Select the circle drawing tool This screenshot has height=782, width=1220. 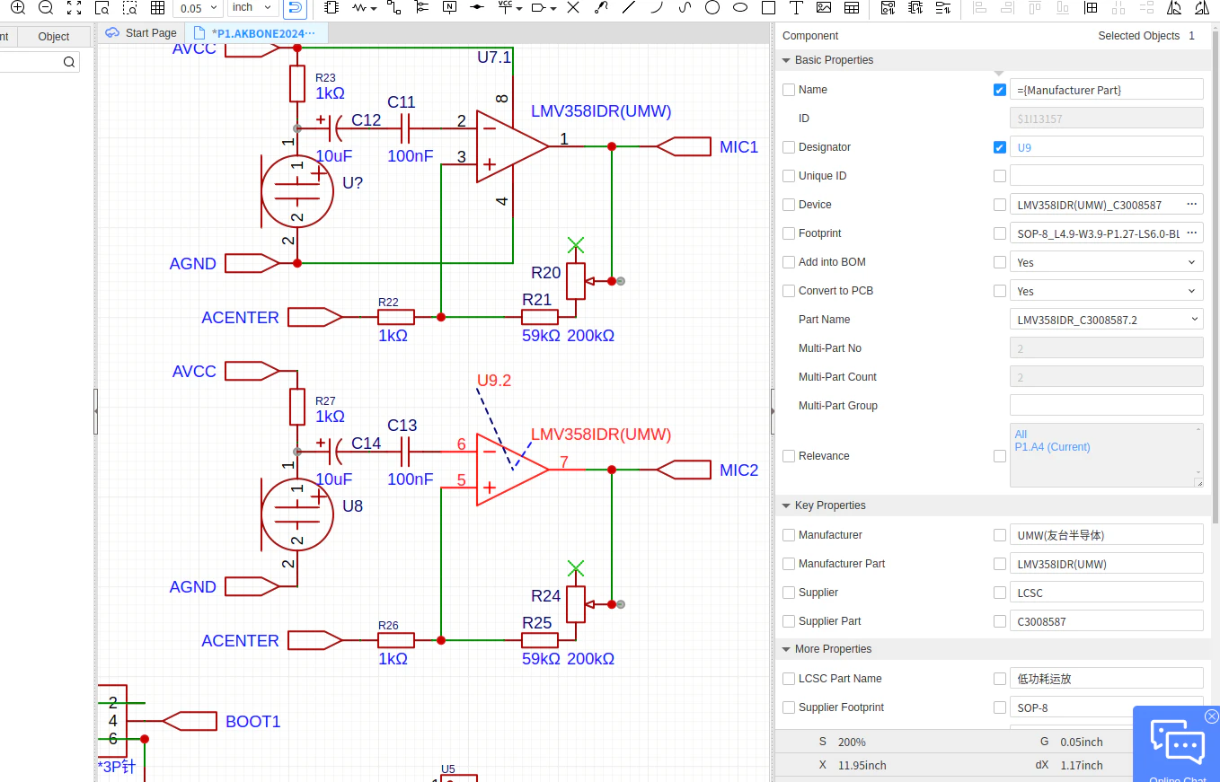click(x=712, y=8)
